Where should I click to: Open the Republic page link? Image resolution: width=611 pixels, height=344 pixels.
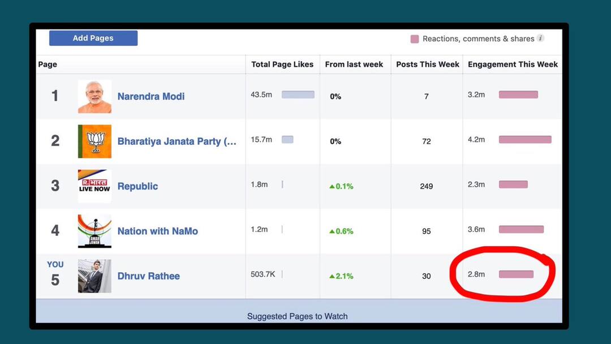click(x=137, y=186)
